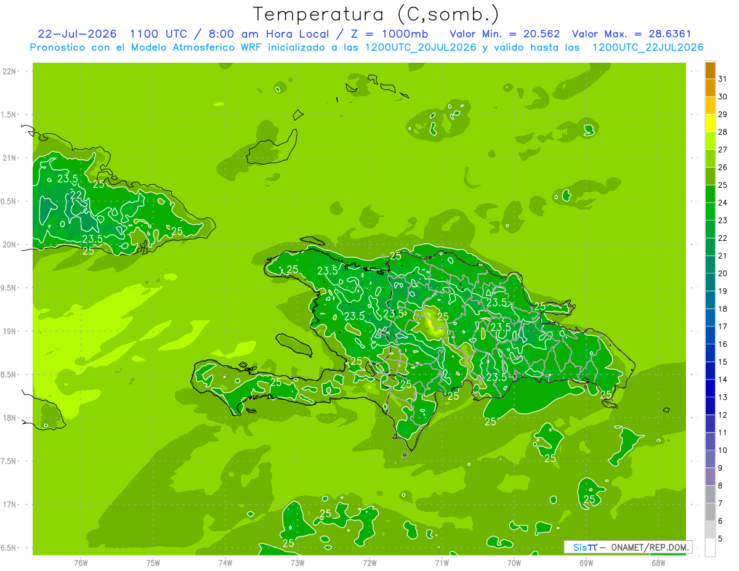Click the '68W' longitude axis label

coord(658,562)
